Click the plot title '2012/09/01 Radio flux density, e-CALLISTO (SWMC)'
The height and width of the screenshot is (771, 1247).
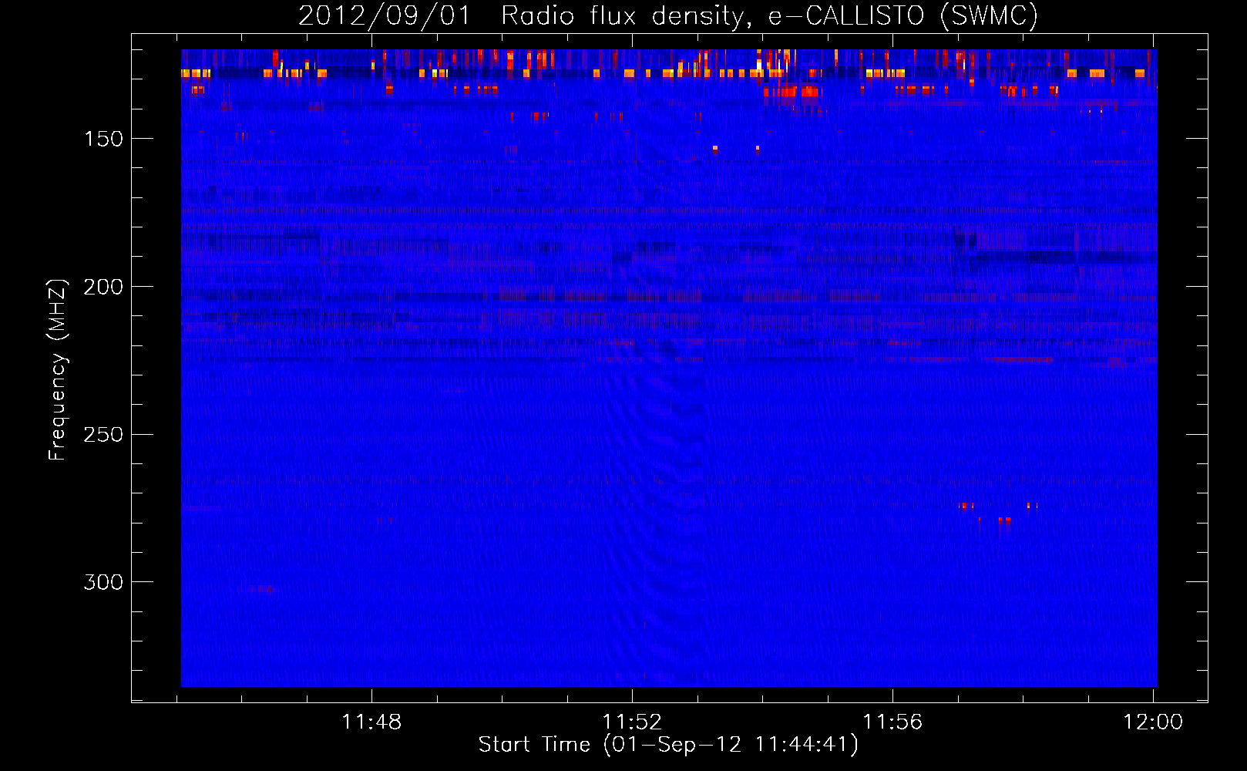click(x=668, y=15)
